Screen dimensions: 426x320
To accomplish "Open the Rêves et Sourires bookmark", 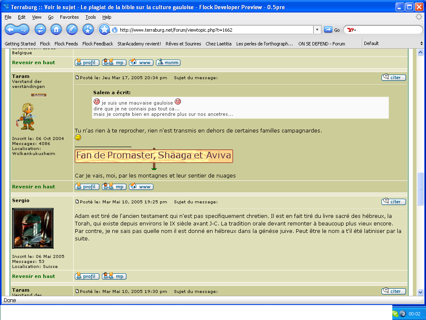I will coord(183,44).
